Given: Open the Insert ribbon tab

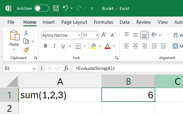Looking at the screenshot, I should [x=49, y=22].
